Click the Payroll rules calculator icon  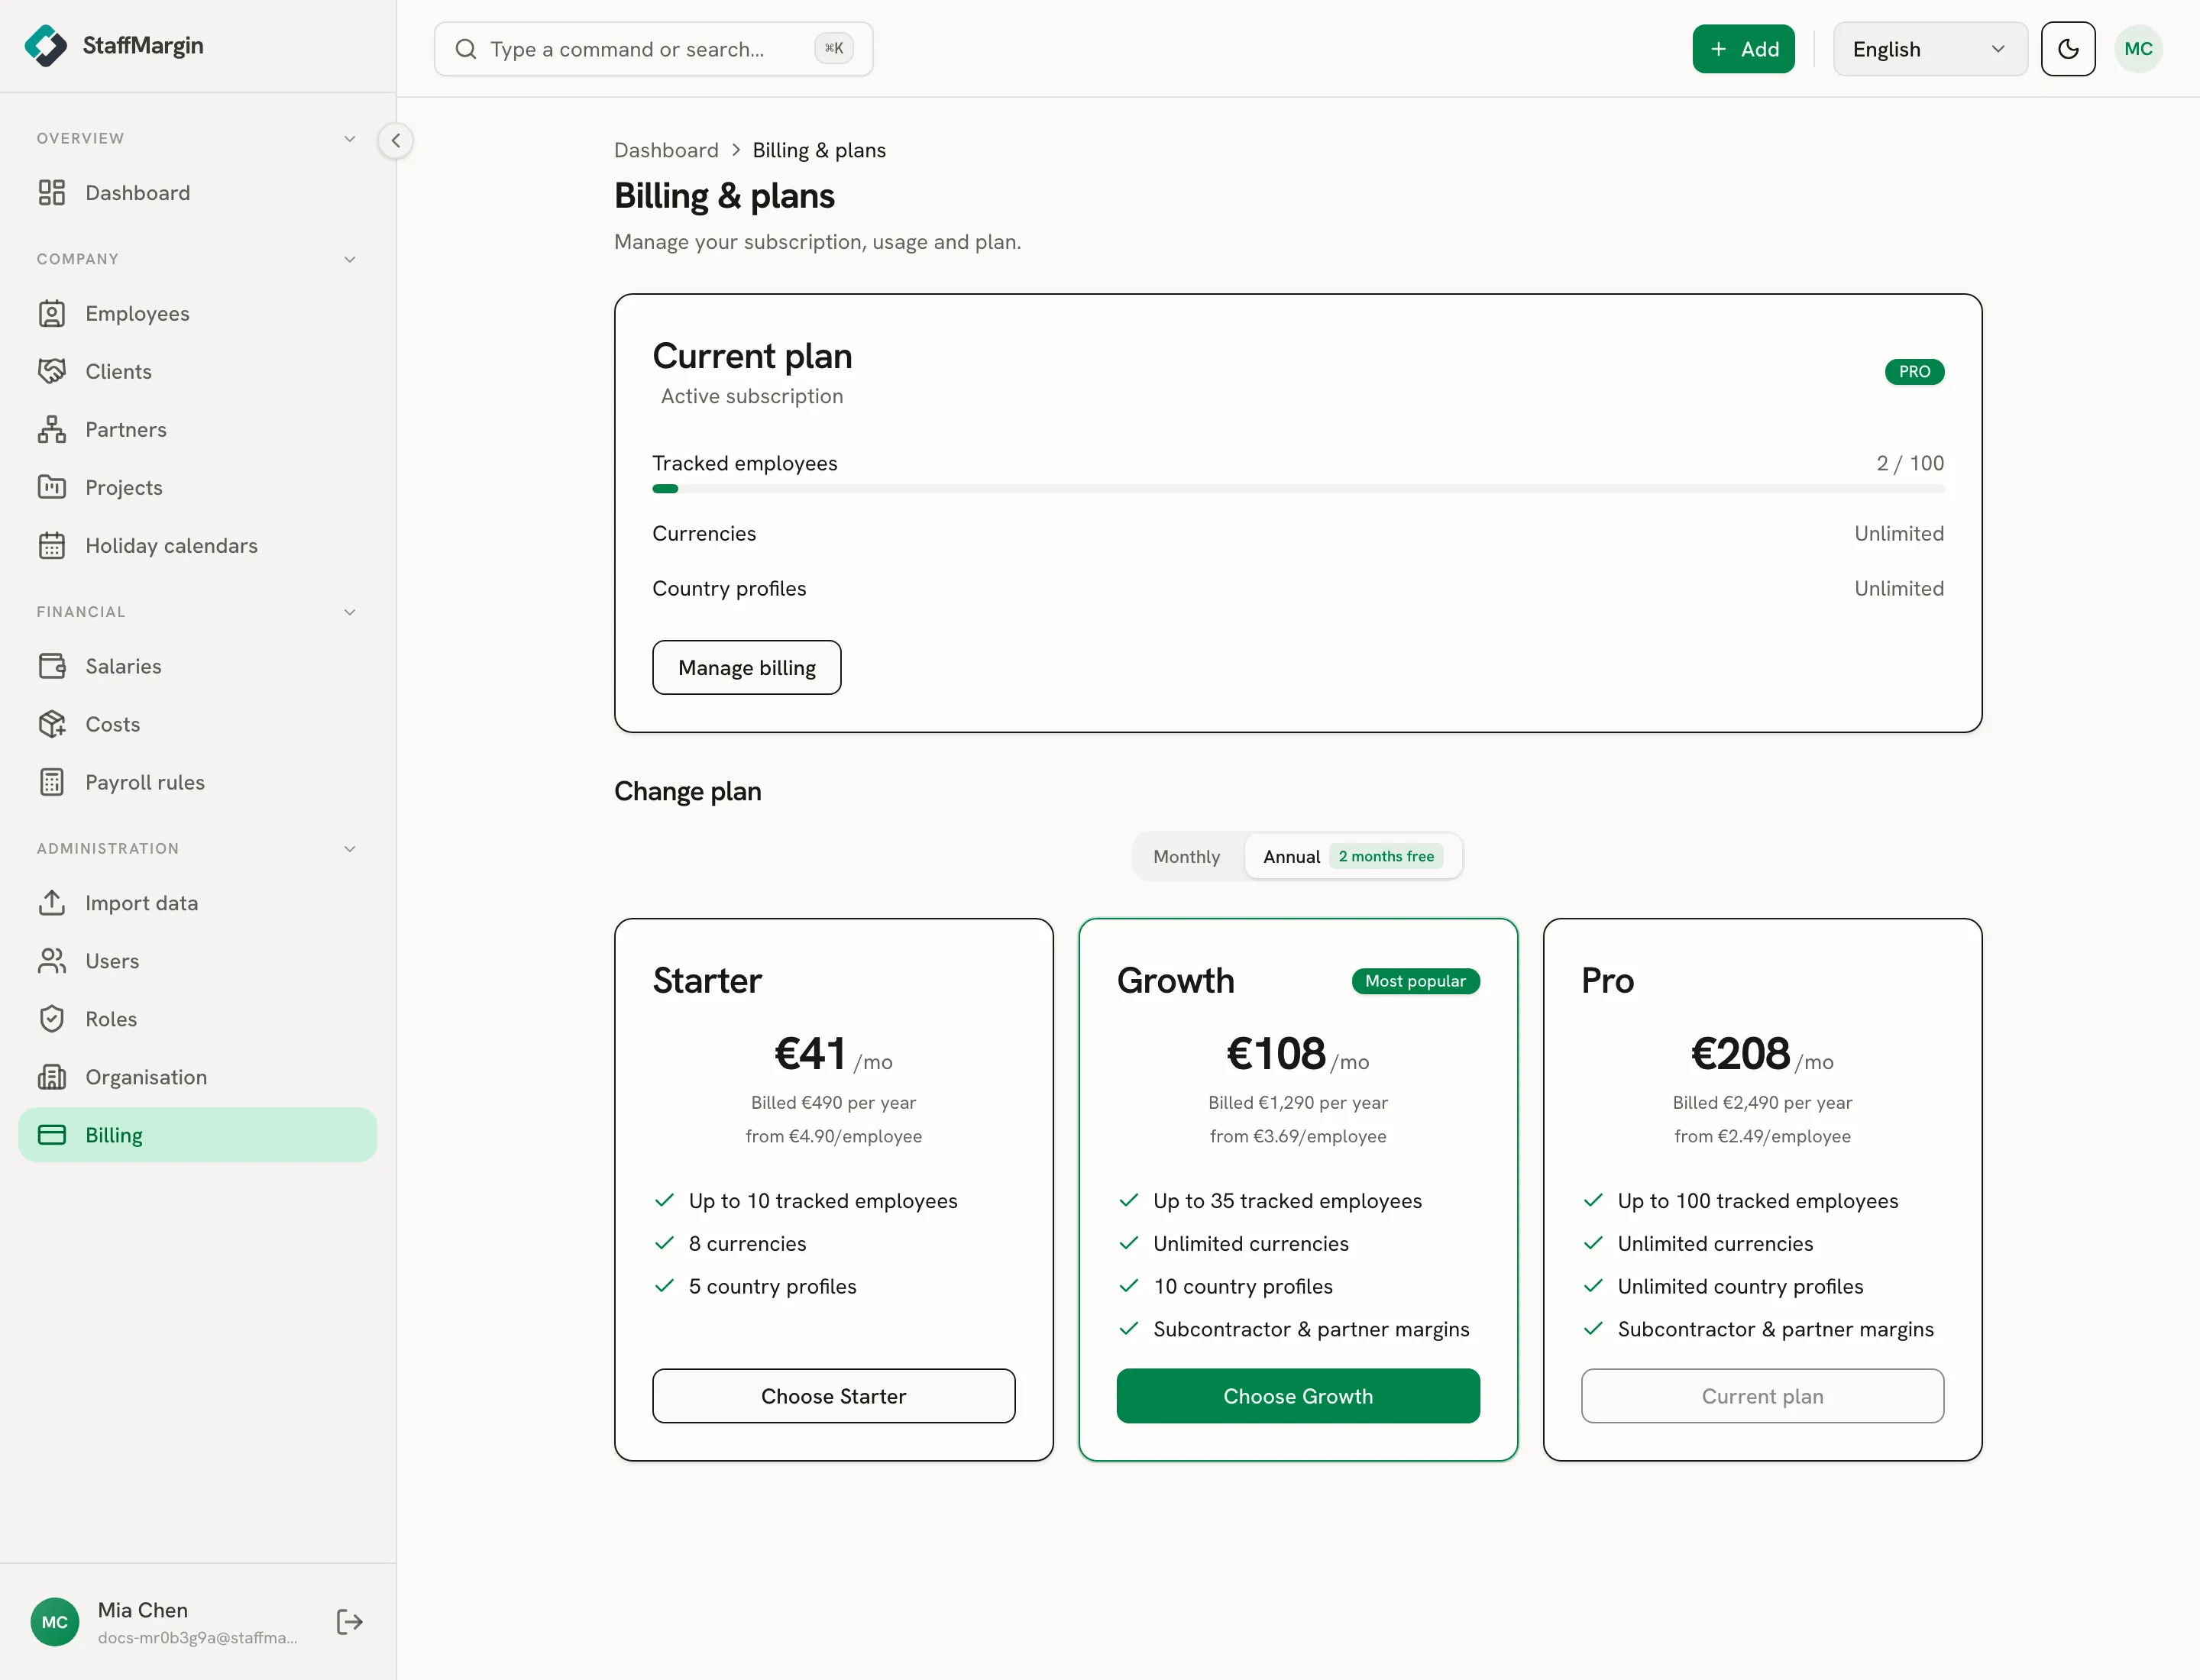(x=52, y=782)
